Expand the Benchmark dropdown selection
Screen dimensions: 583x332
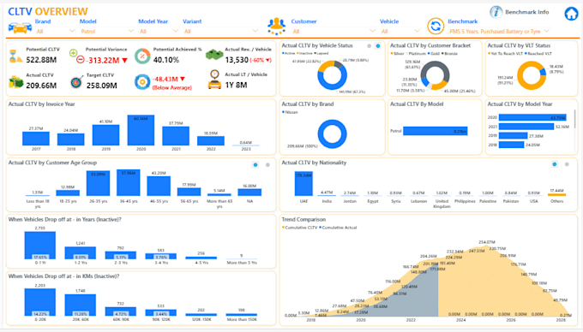[x=499, y=31]
